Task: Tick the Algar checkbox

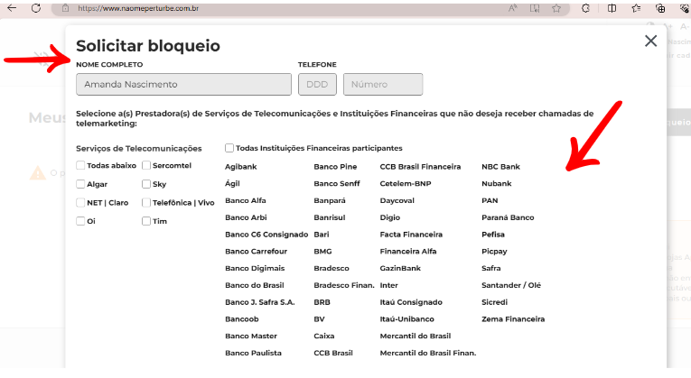Action: tap(80, 184)
